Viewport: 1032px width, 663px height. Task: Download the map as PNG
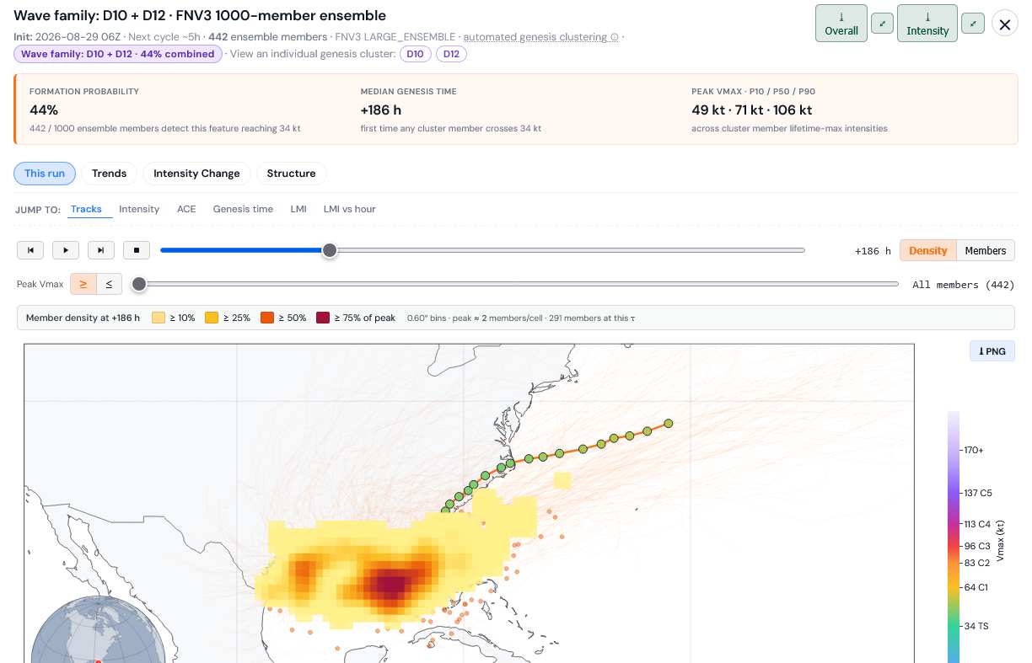992,351
